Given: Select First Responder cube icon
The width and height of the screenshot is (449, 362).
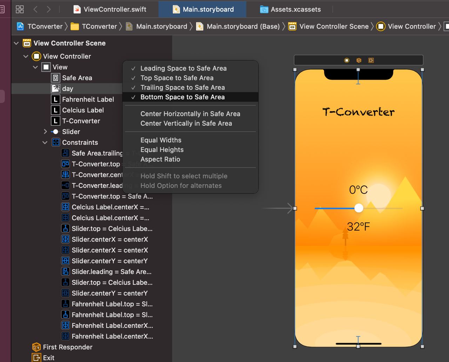Looking at the screenshot, I should pyautogui.click(x=36, y=347).
